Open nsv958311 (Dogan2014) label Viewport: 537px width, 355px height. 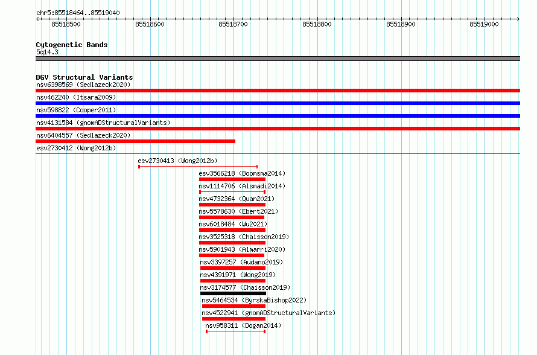pos(243,325)
